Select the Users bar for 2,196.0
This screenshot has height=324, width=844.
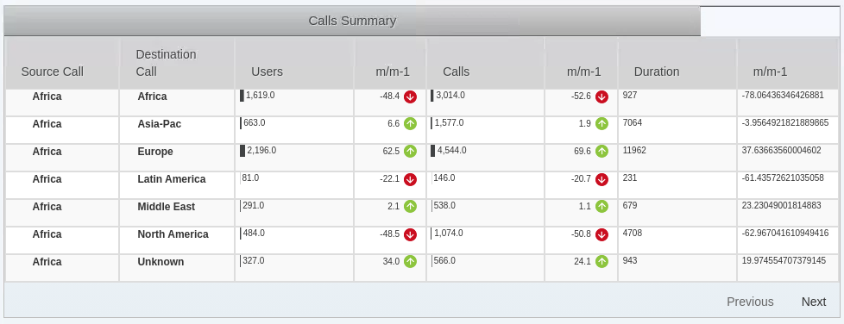tap(242, 151)
